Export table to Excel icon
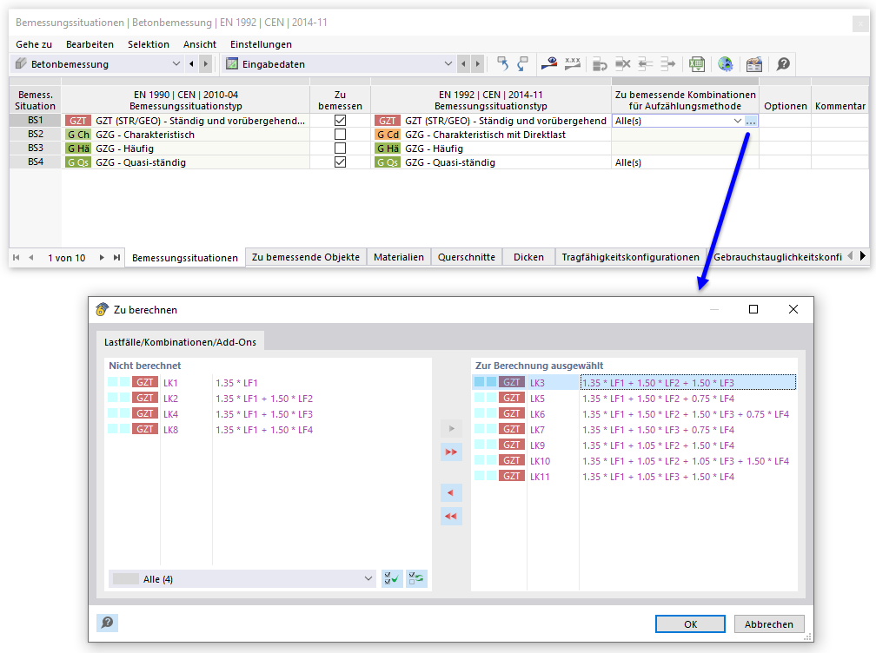 point(697,64)
